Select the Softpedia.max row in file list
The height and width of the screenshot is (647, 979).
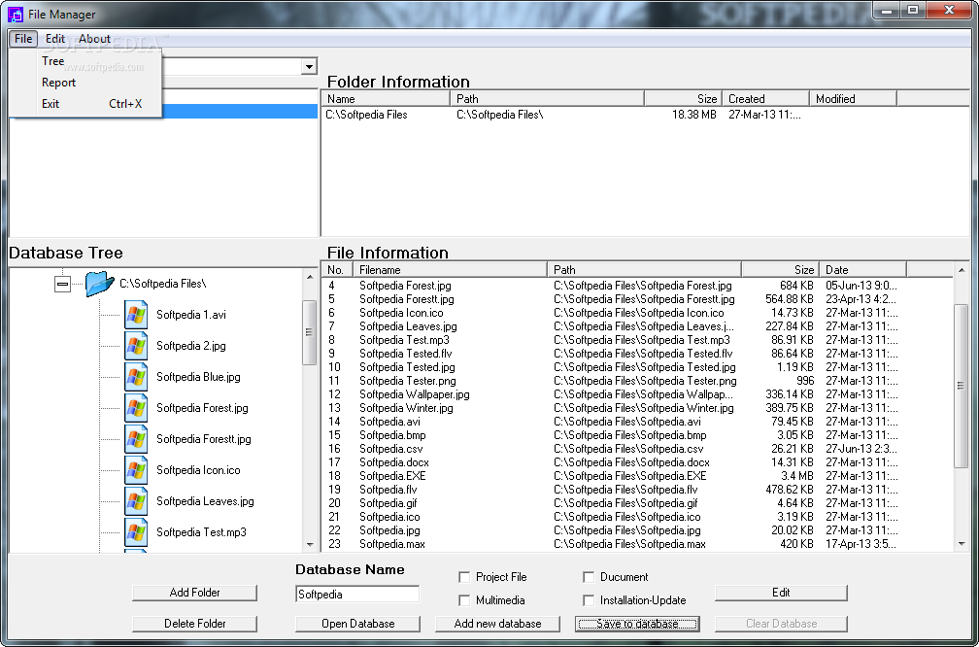tap(637, 544)
